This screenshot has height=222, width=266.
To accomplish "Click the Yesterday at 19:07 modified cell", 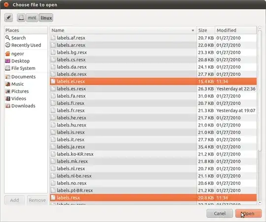I will [x=236, y=111].
